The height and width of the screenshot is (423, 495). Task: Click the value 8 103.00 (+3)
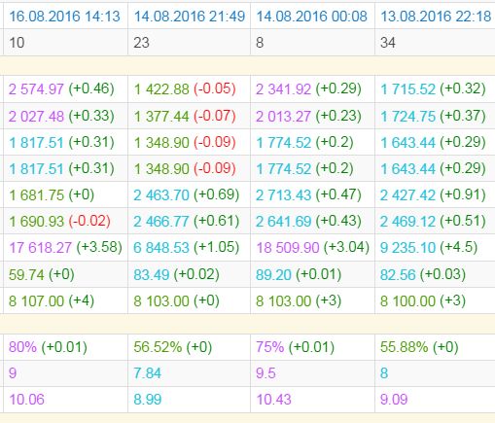tap(299, 300)
